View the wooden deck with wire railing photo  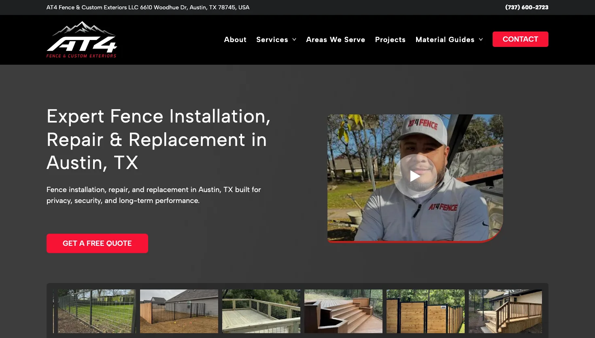[261, 311]
